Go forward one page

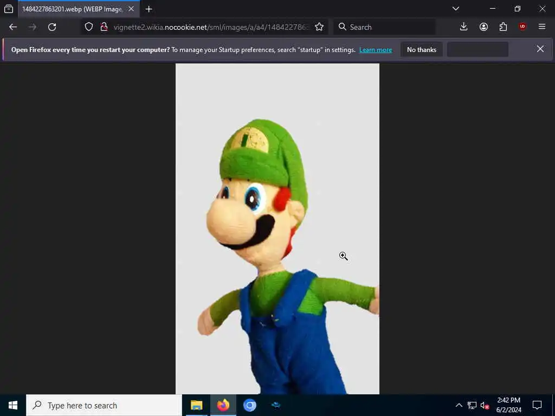33,27
